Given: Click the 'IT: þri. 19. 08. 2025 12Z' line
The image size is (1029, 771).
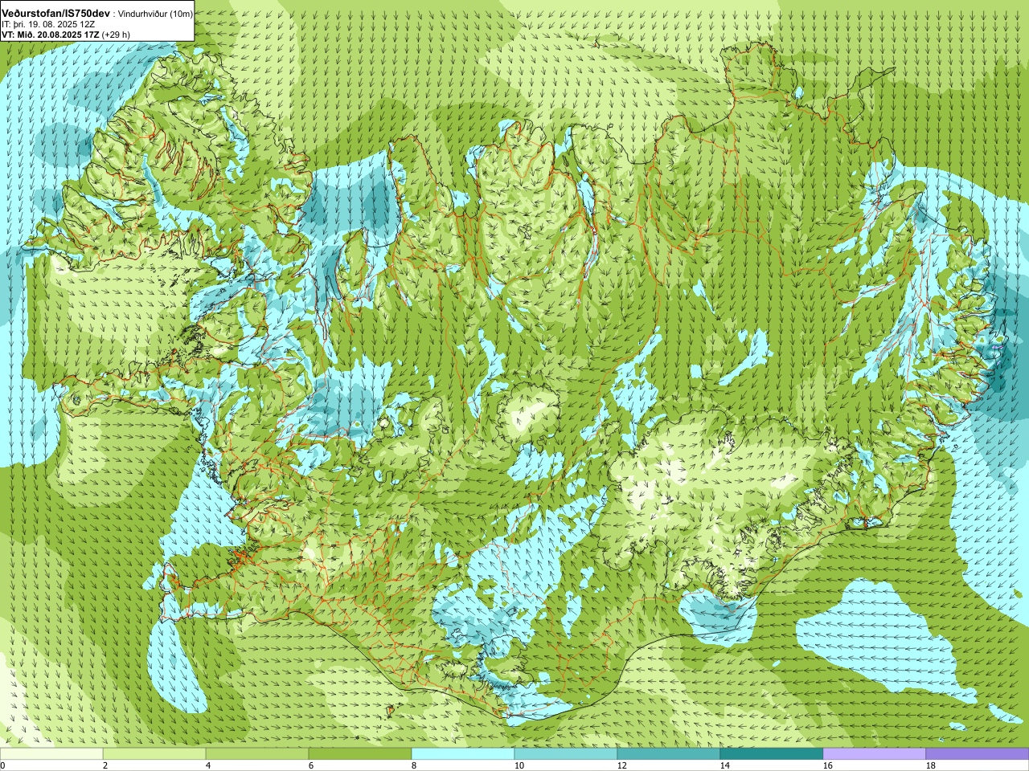Looking at the screenshot, I should tap(48, 25).
